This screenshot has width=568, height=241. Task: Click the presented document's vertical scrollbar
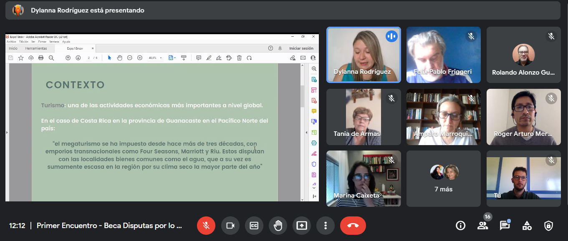point(303,96)
